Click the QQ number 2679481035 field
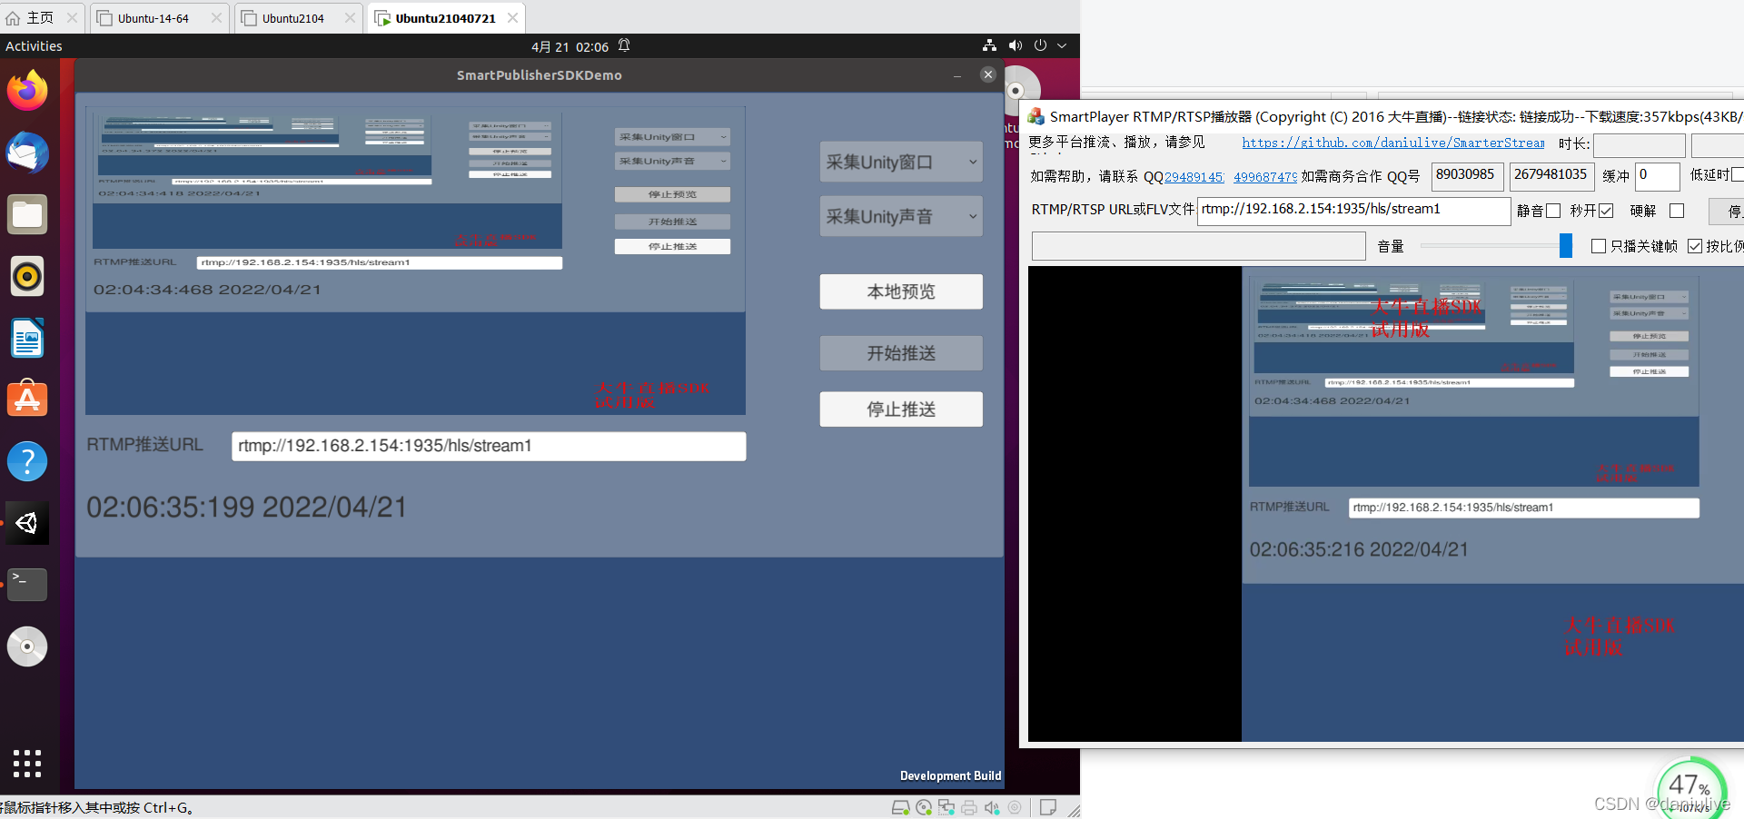1744x819 pixels. pos(1552,175)
